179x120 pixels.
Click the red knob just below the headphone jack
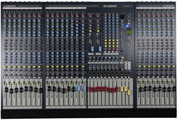pos(129,21)
